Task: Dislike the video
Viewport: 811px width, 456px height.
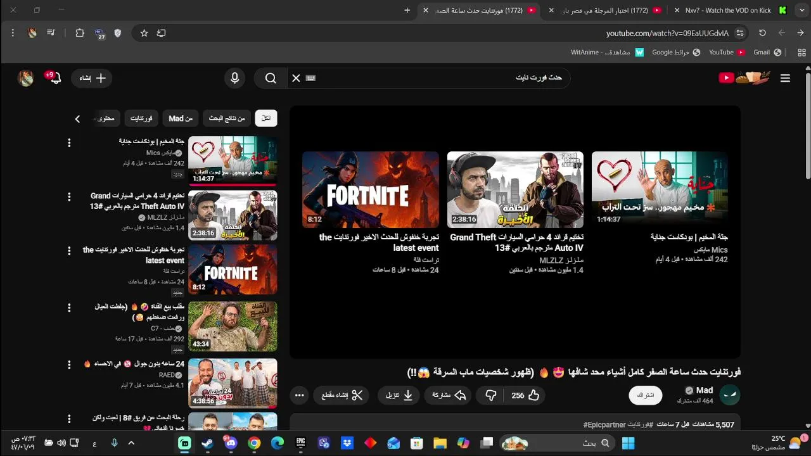Action: 490,395
